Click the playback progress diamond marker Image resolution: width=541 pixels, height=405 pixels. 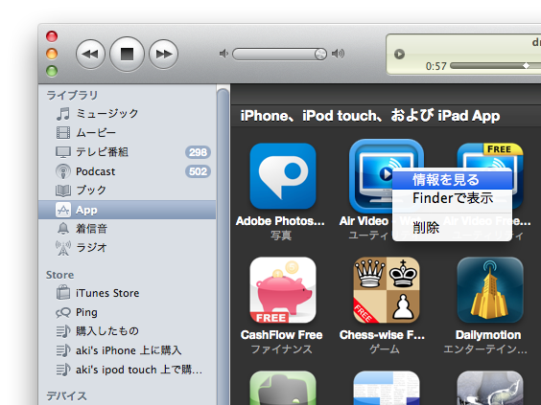pyautogui.click(x=527, y=65)
